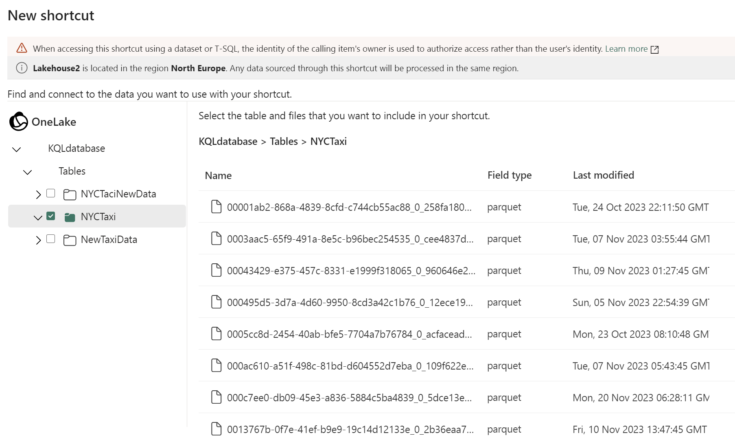Click file icon for 0013767b-0f7e parquet file
735x444 pixels.
tap(216, 429)
